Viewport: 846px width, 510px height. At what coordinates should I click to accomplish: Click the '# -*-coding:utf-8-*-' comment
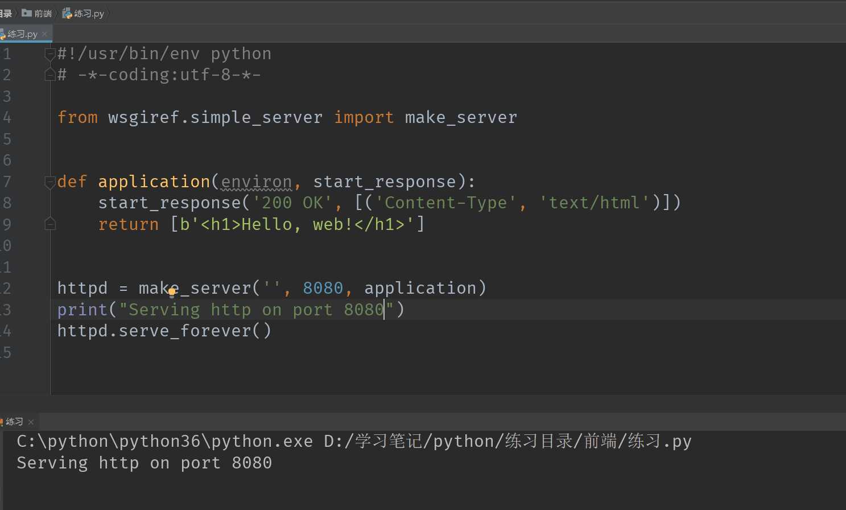(x=159, y=75)
